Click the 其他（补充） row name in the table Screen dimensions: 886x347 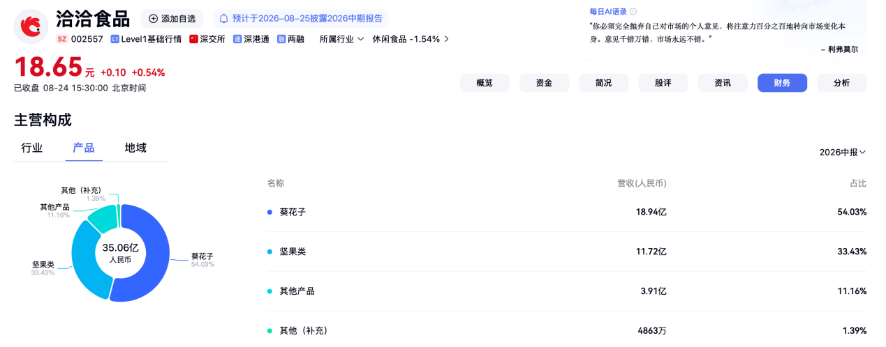click(304, 330)
